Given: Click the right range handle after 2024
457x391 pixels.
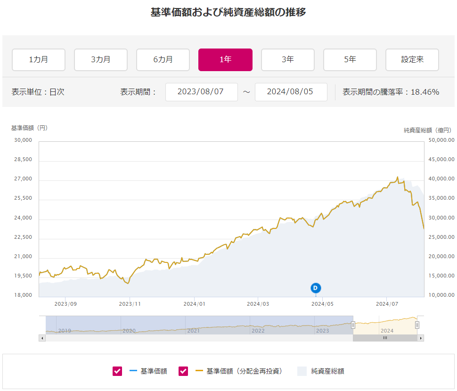Looking at the screenshot, I should (x=417, y=325).
